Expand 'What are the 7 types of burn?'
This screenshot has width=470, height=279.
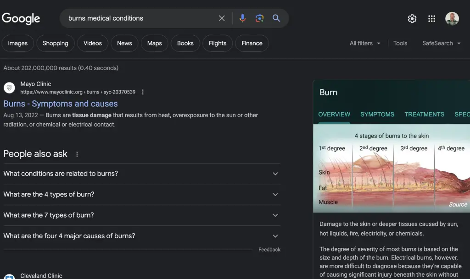click(x=141, y=215)
